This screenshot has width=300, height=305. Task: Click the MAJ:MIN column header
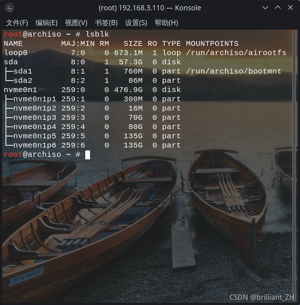tap(78, 44)
